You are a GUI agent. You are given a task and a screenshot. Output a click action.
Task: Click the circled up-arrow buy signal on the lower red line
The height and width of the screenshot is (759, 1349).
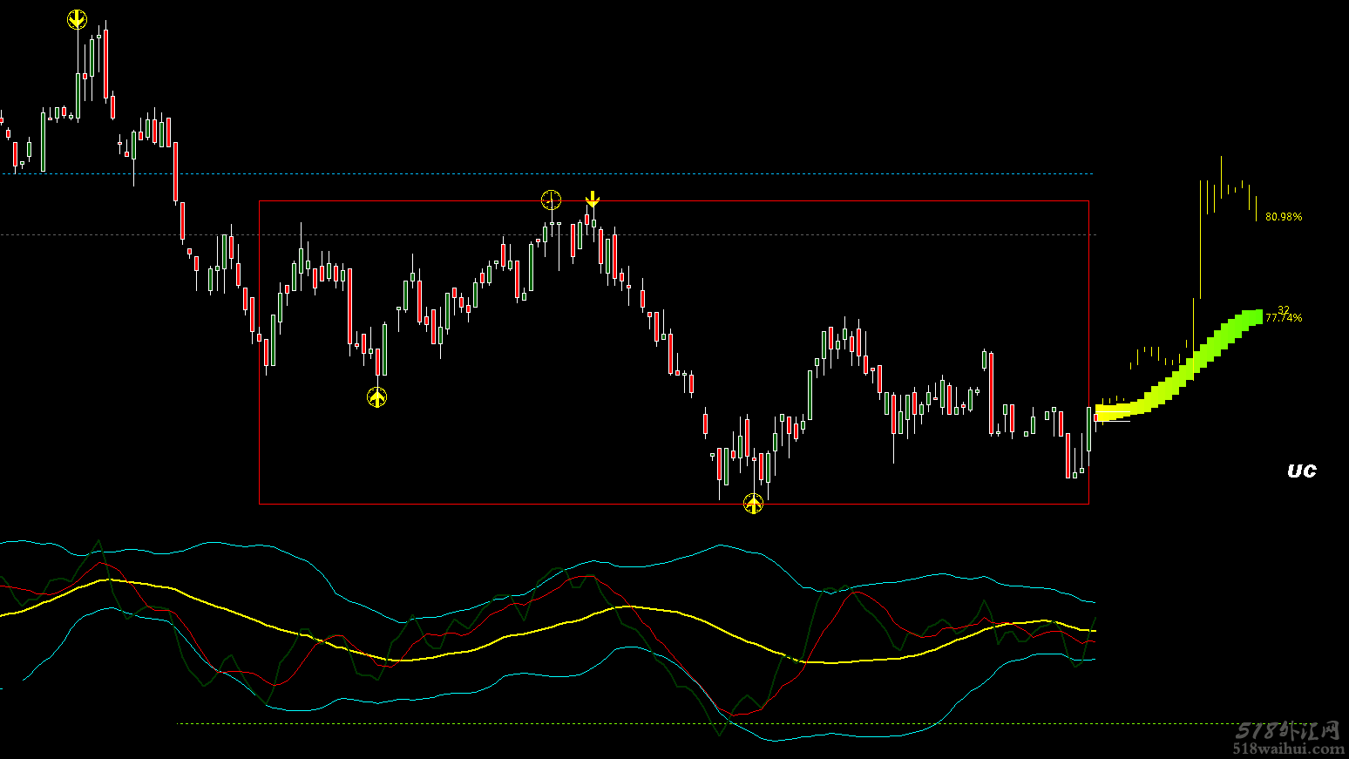point(753,504)
